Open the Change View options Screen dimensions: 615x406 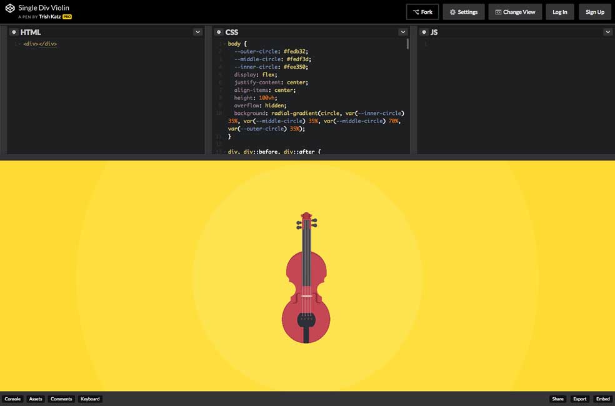coord(514,12)
